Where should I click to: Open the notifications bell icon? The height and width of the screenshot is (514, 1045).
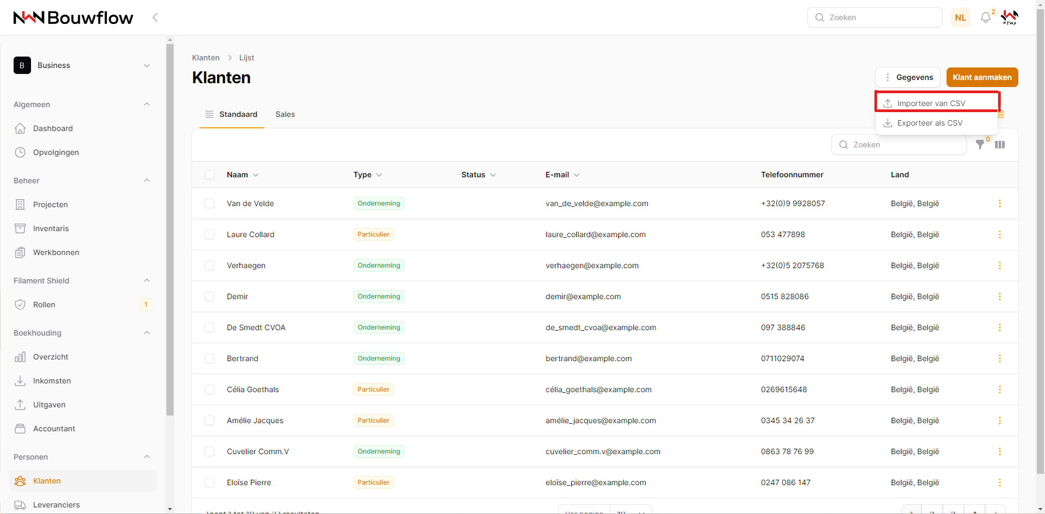click(x=985, y=17)
